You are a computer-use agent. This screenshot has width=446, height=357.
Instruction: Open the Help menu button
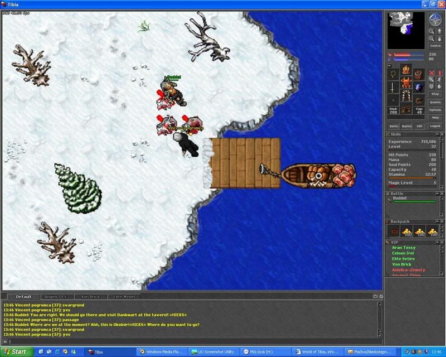tap(435, 118)
